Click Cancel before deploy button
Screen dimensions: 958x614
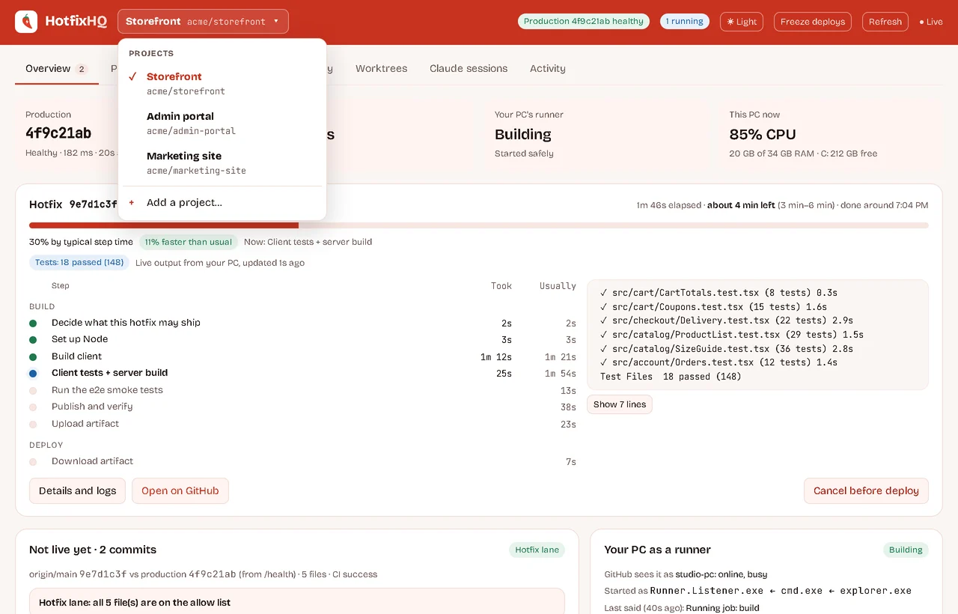(866, 491)
